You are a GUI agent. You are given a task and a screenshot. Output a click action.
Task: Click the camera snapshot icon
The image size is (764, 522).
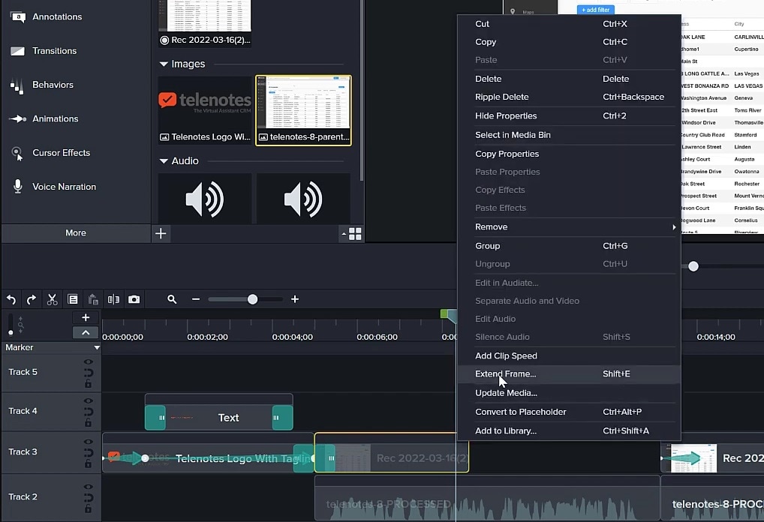(x=134, y=299)
